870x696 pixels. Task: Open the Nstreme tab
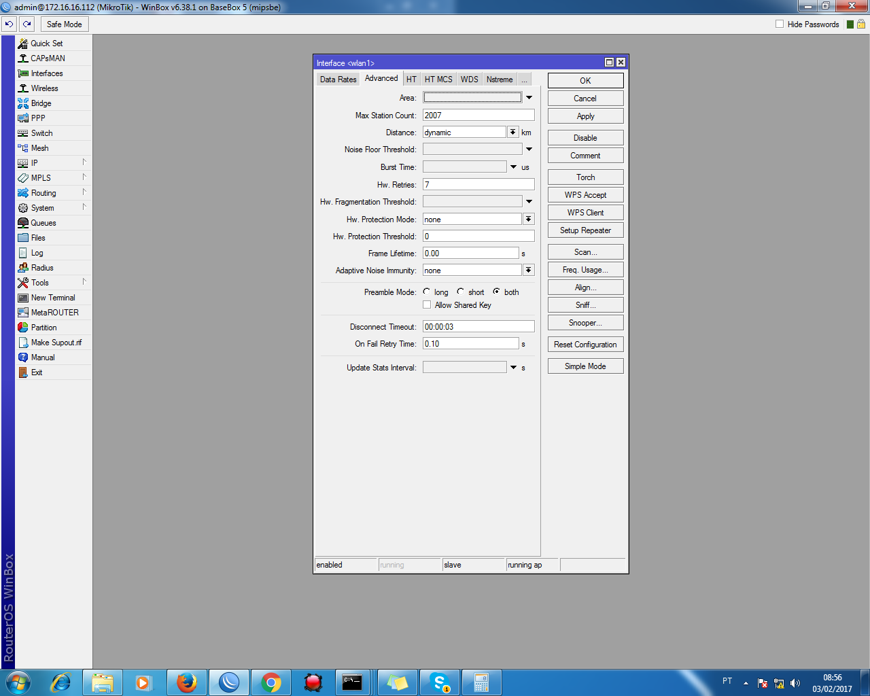pyautogui.click(x=500, y=80)
